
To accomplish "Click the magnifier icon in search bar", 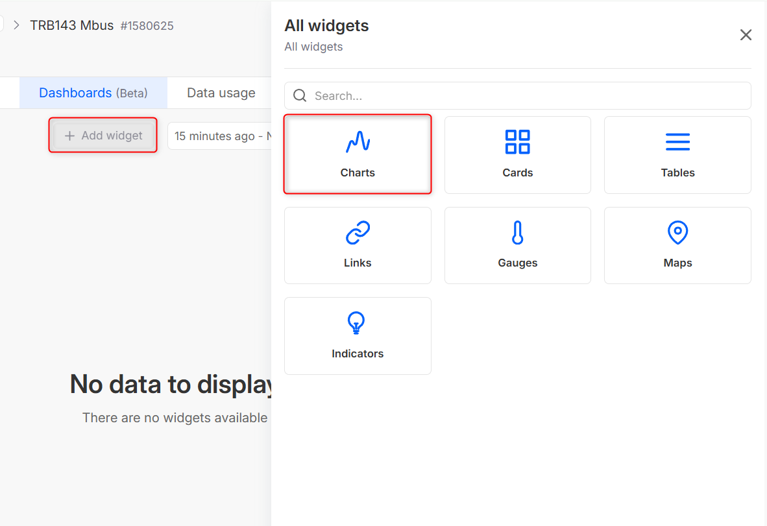I will tap(300, 96).
